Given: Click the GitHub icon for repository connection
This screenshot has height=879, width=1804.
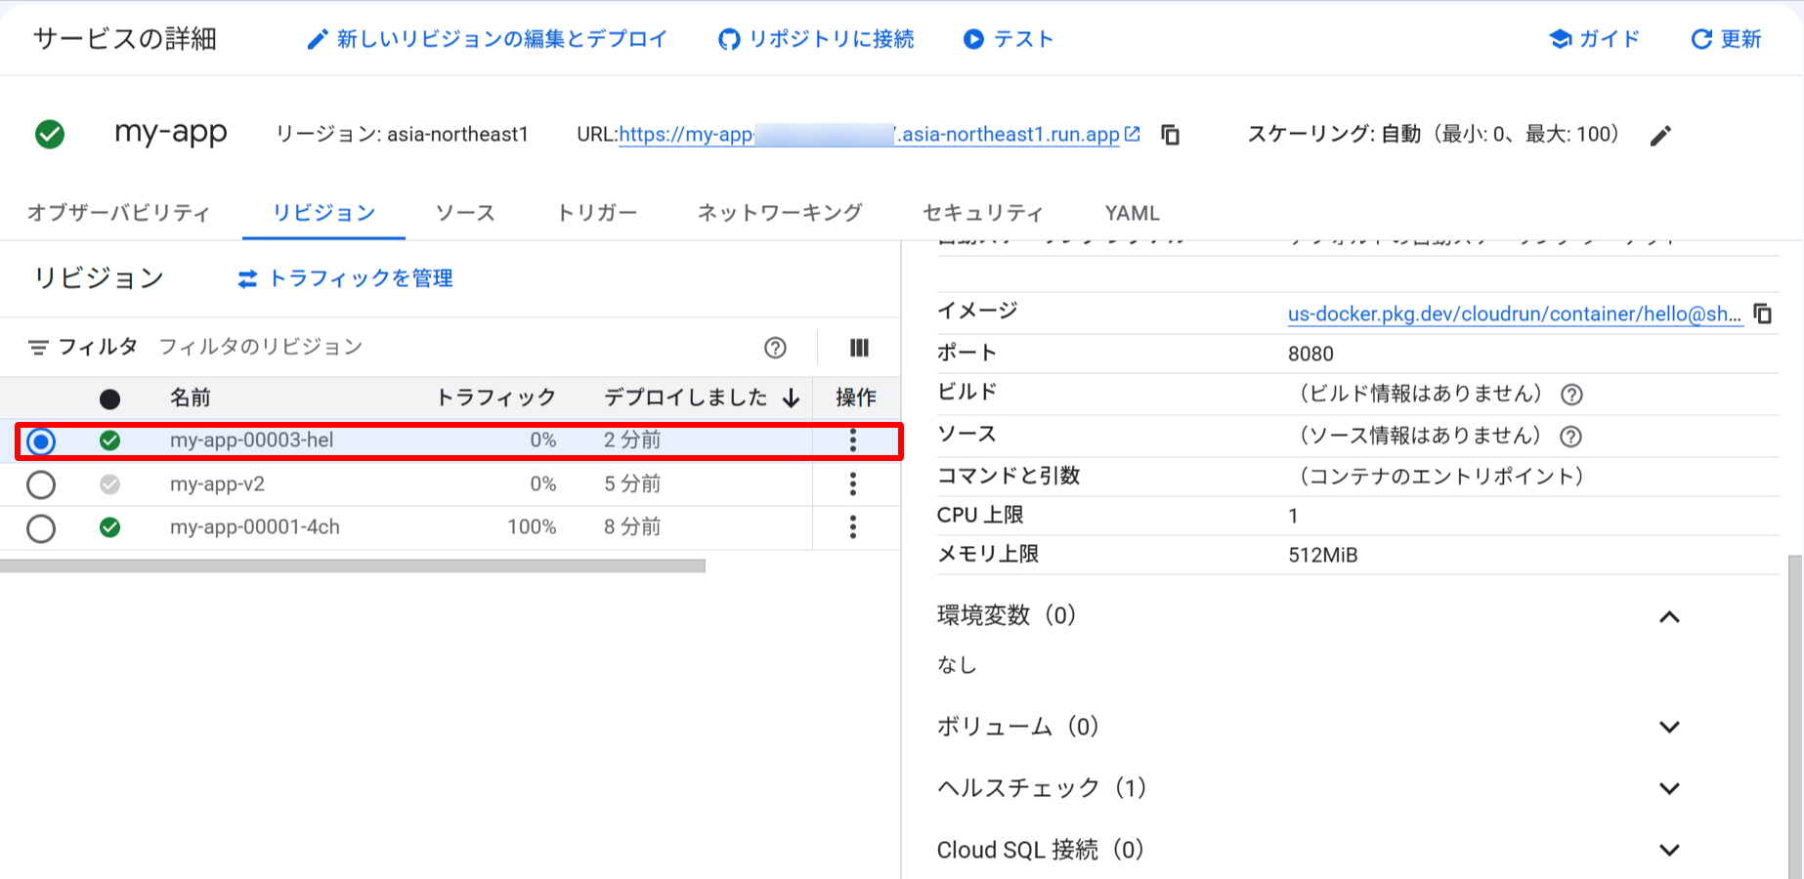Looking at the screenshot, I should 729,40.
